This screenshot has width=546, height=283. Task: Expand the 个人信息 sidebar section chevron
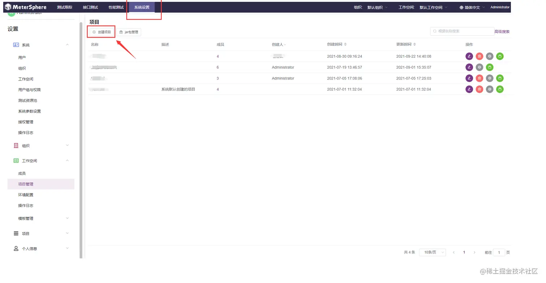pos(67,248)
